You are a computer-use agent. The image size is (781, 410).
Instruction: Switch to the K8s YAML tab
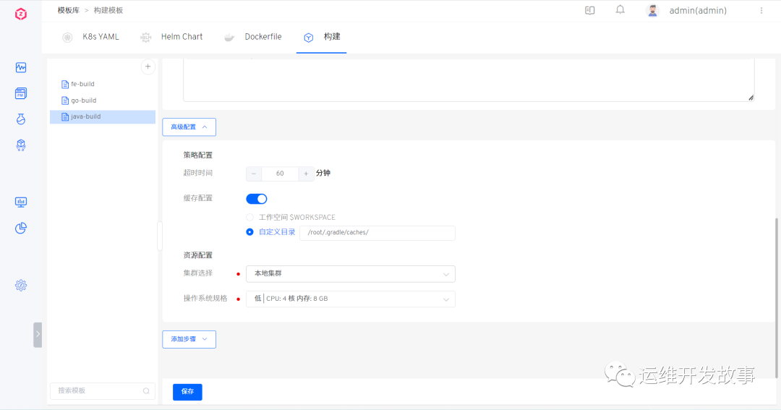coord(90,37)
